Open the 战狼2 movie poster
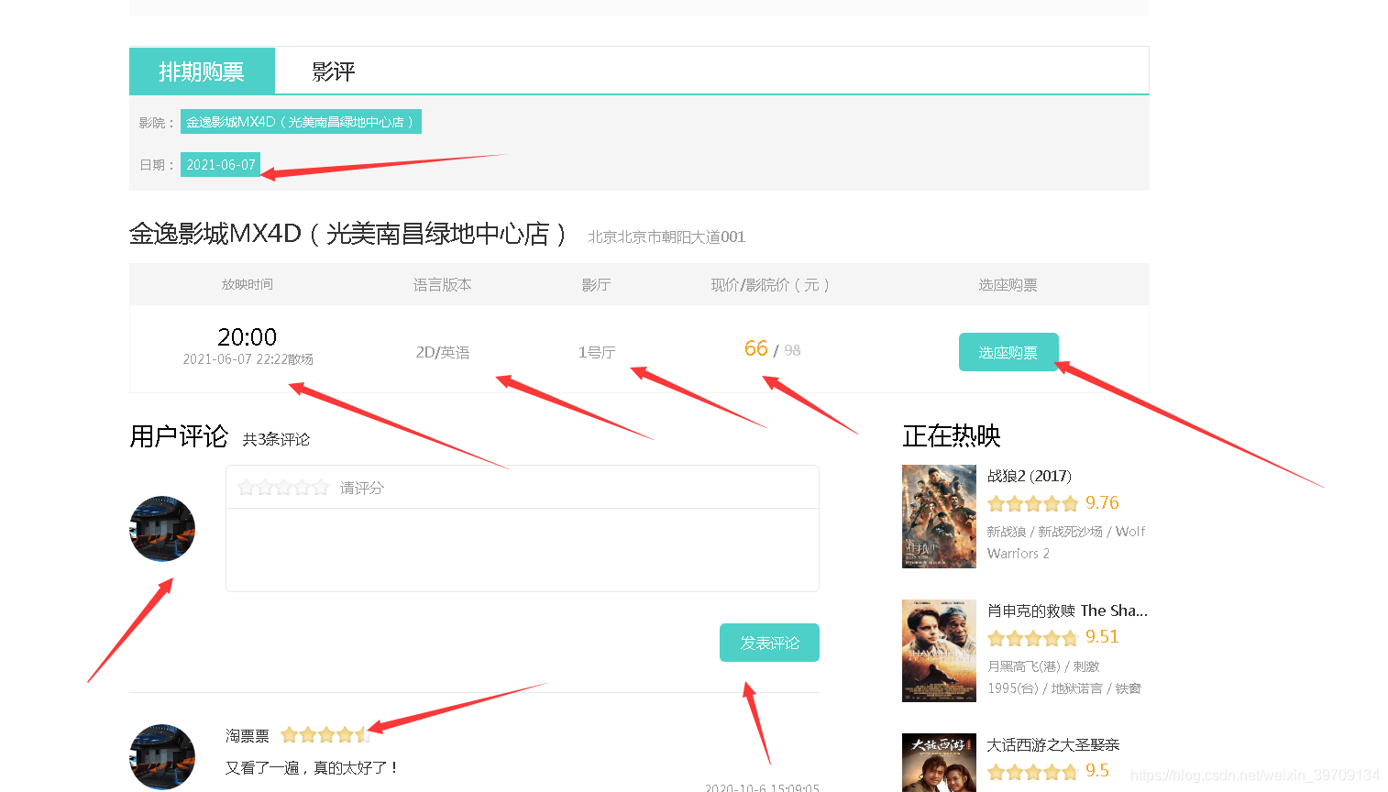The height and width of the screenshot is (792, 1388). 939,516
